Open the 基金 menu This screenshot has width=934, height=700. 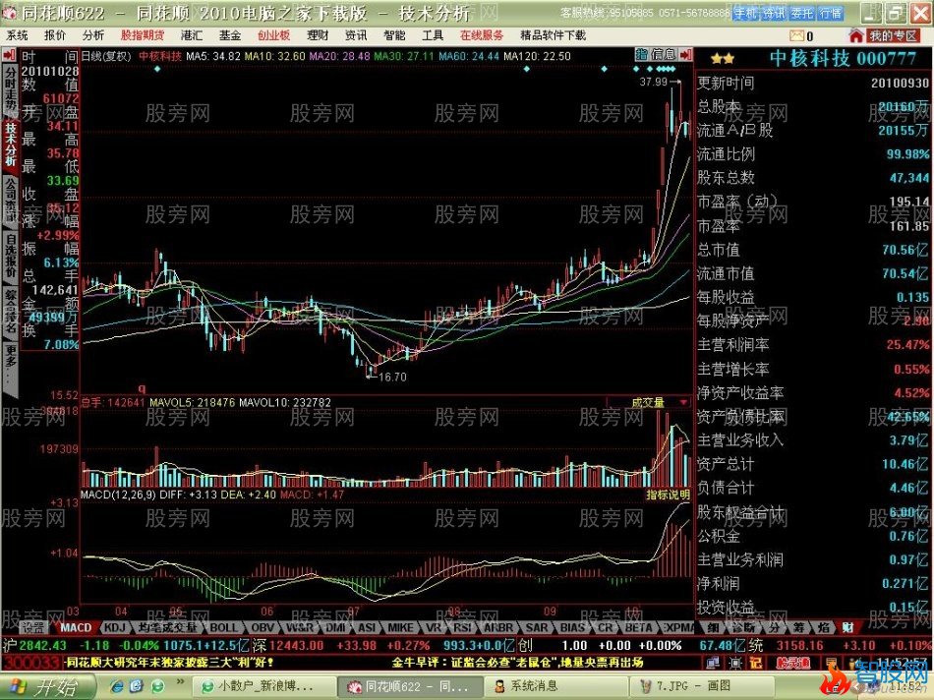(230, 35)
